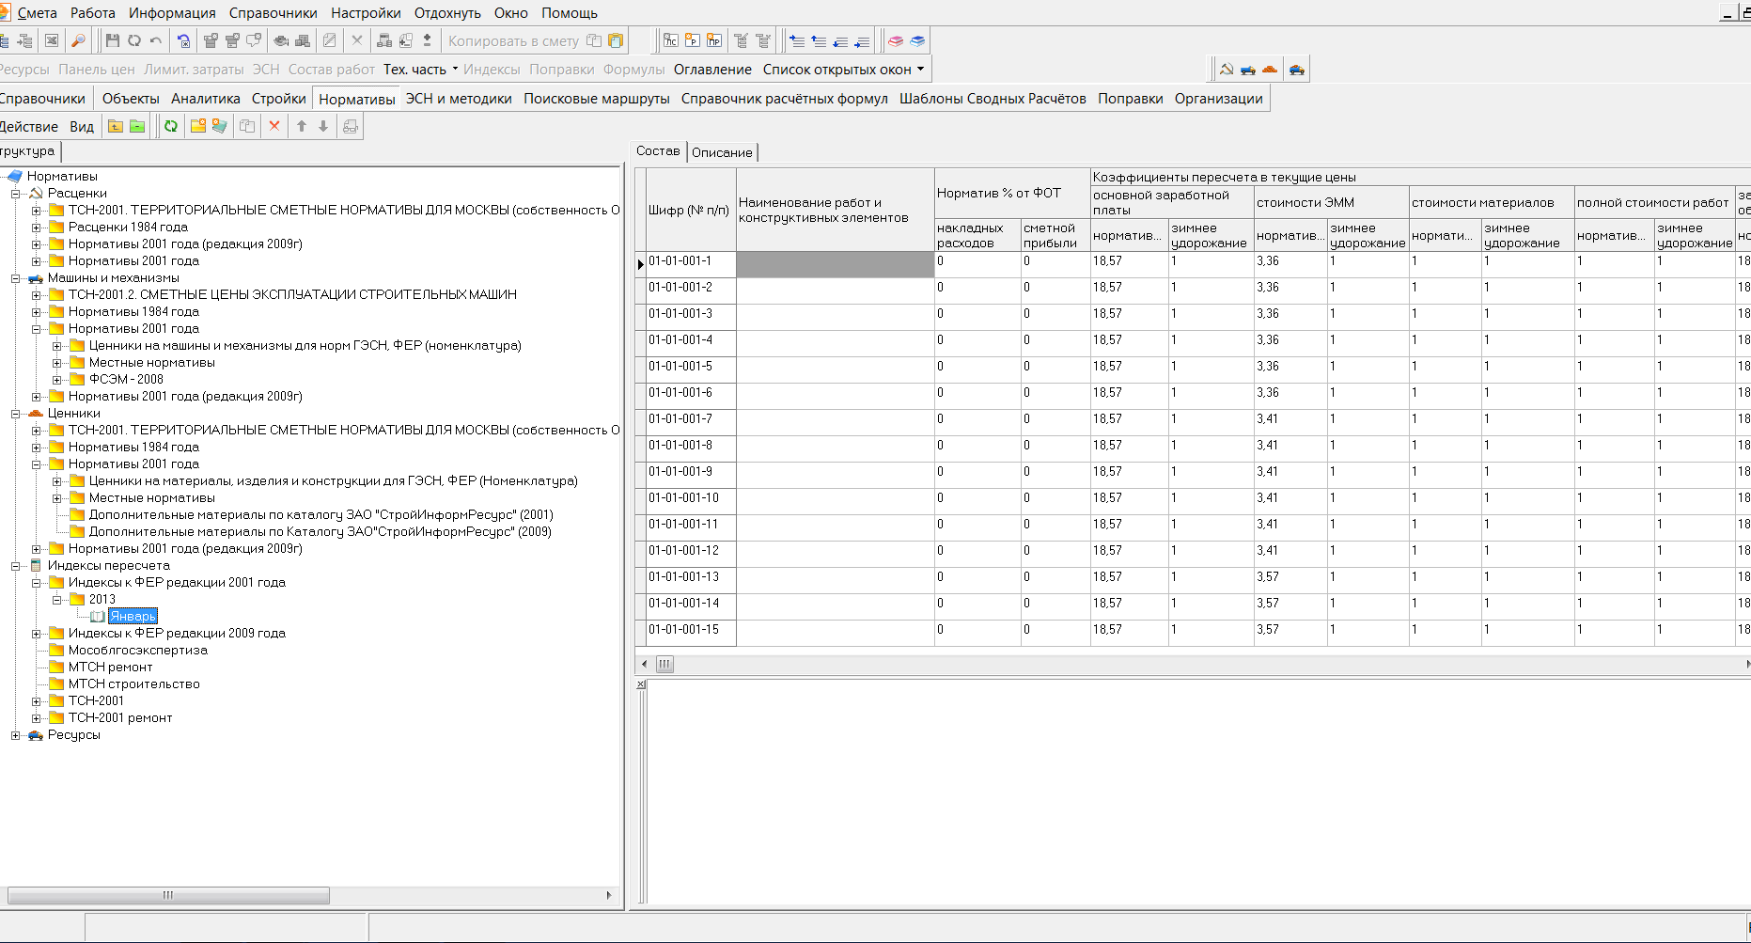This screenshot has height=943, width=1751.
Task: Open the ЭСН и методики tab
Action: point(459,99)
